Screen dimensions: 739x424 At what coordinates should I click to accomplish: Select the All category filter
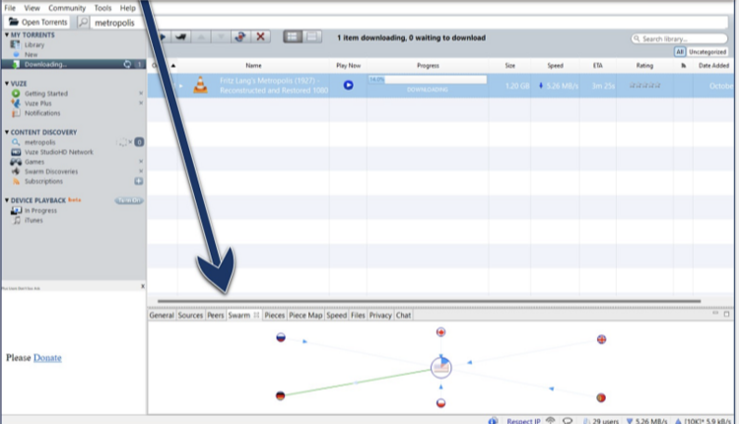click(680, 52)
